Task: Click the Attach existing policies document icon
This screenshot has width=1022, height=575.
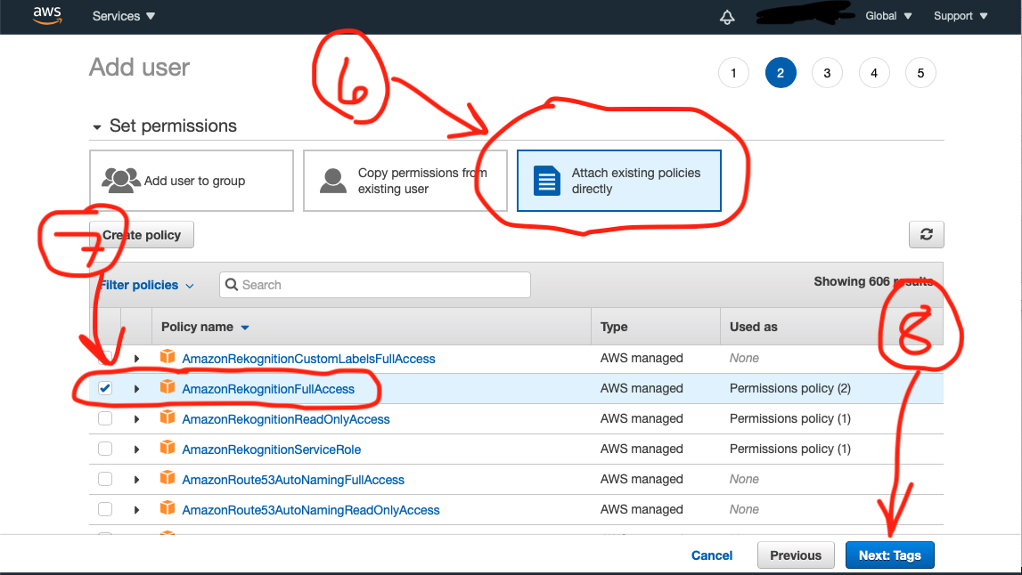Action: point(547,181)
